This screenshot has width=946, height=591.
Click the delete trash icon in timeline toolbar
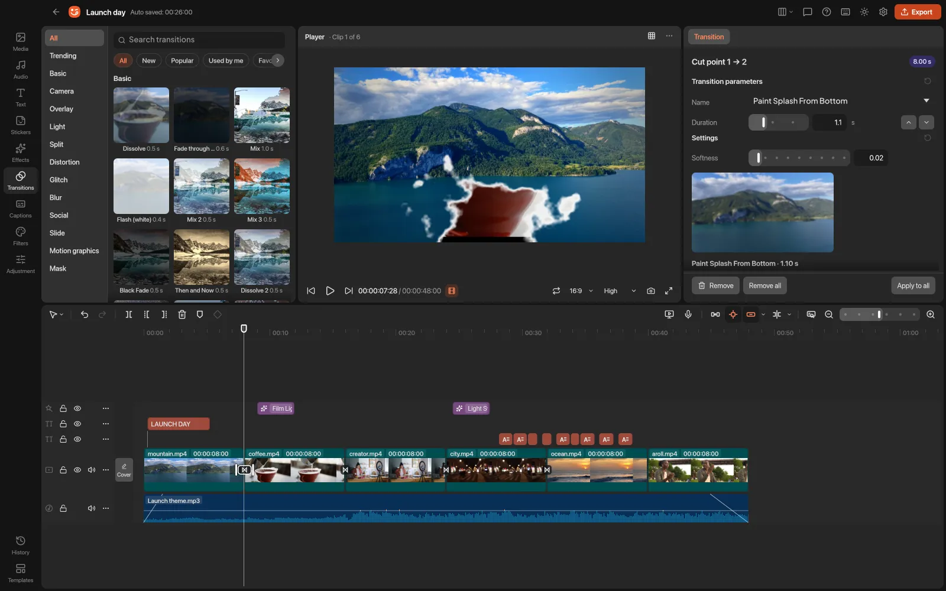[x=182, y=314]
